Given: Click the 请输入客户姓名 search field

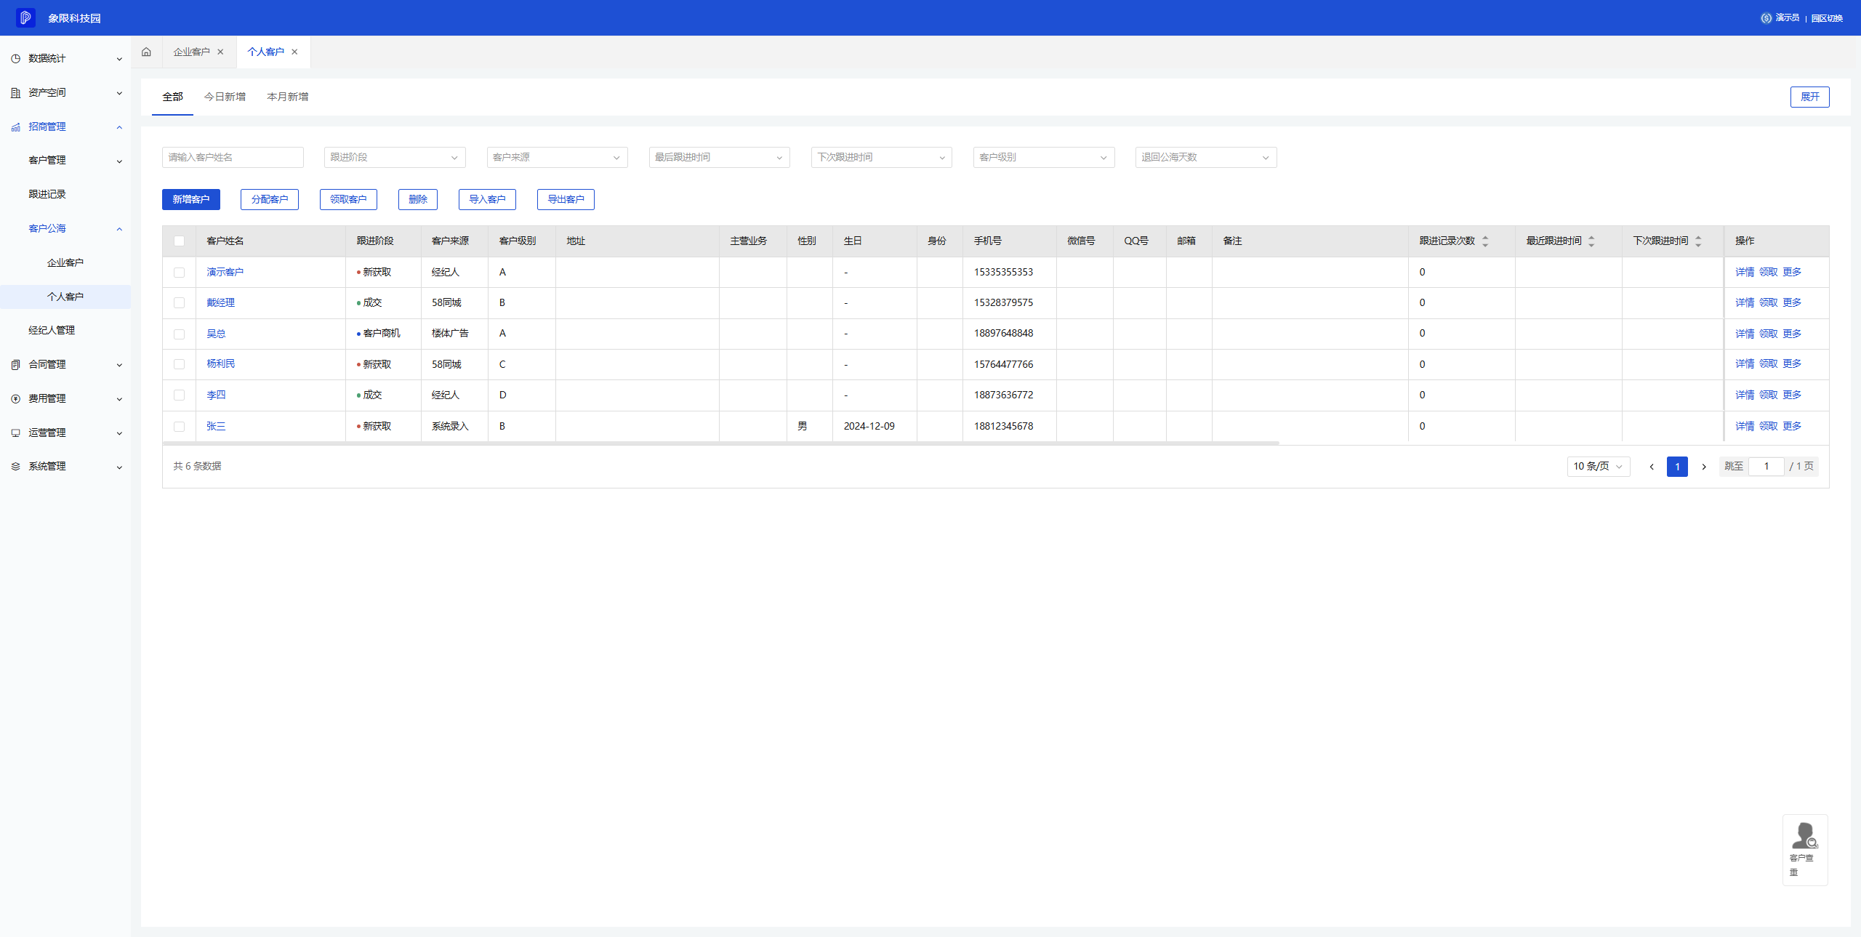Looking at the screenshot, I should click(233, 158).
